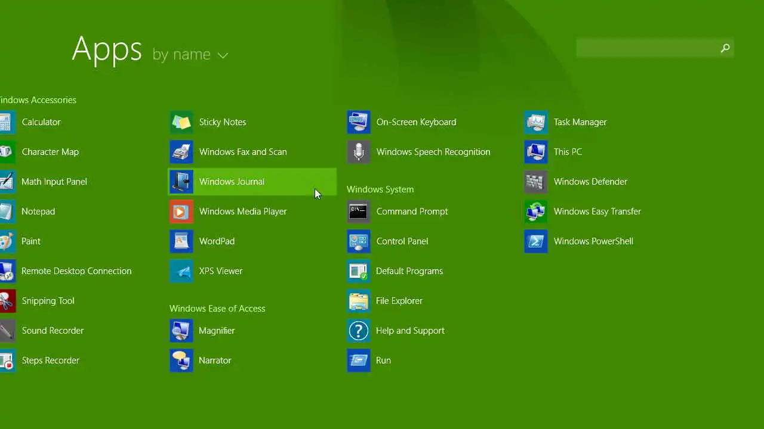Launch Windows Speech Recognition microphone icon

tap(359, 152)
